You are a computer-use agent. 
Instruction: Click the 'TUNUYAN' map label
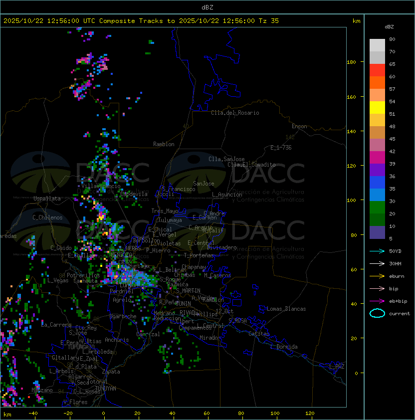106,389
